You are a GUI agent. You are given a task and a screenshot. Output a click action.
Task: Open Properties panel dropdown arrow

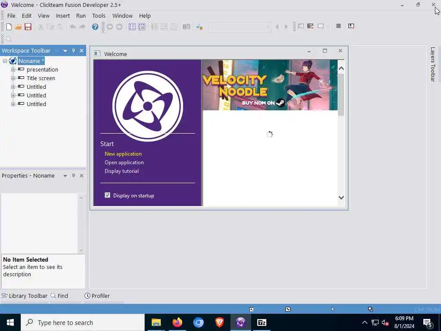coord(65,176)
